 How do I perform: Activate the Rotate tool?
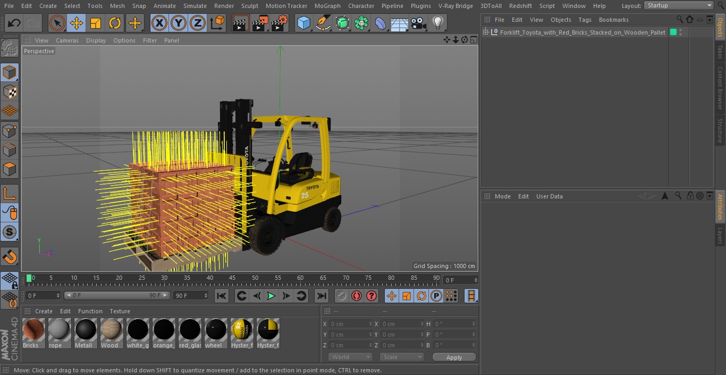(115, 23)
